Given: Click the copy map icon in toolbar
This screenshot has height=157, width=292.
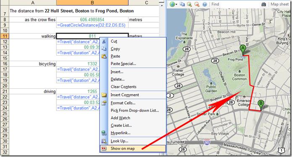Looking at the screenshot, I should coord(182,4).
